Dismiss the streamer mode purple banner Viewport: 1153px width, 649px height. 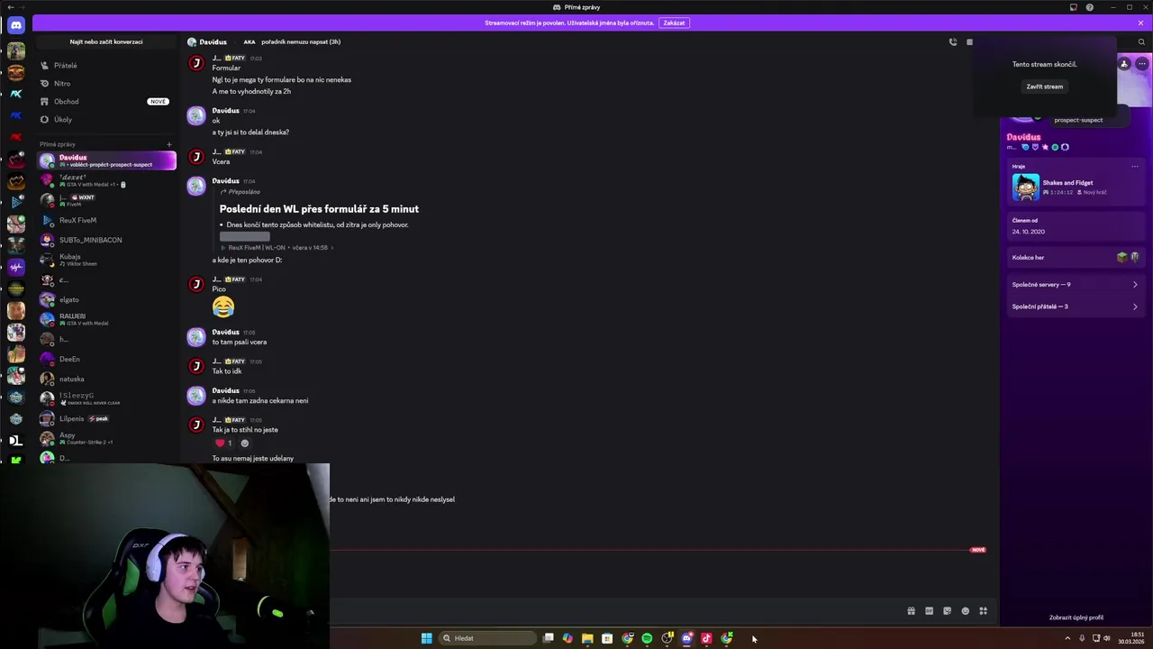1139,23
